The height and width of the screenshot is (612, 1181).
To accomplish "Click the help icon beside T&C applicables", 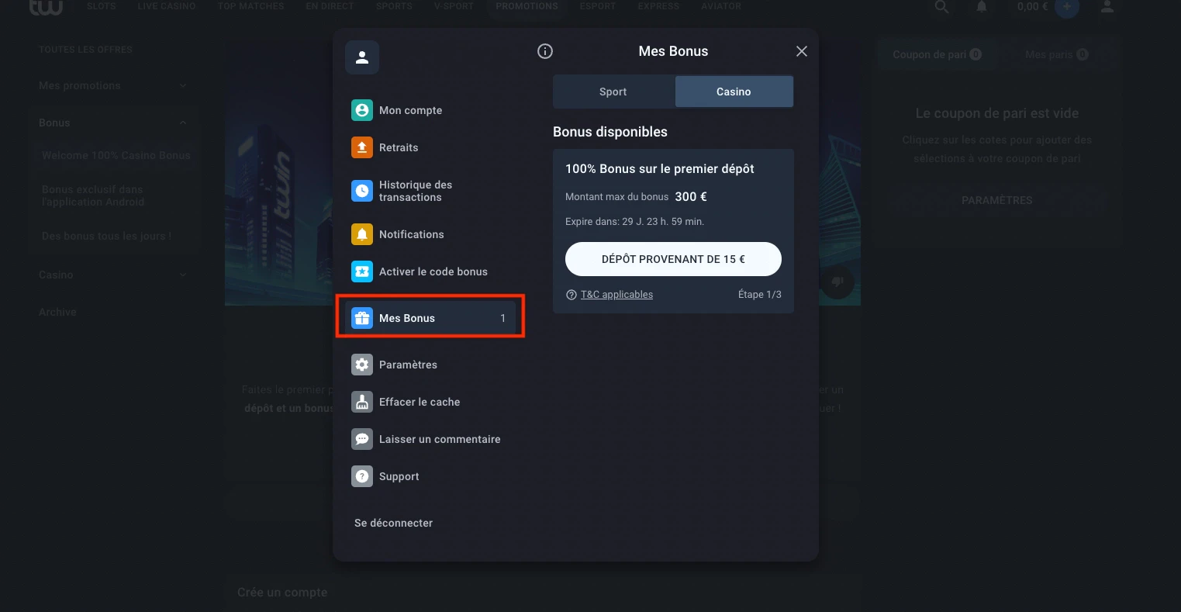I will pos(572,295).
